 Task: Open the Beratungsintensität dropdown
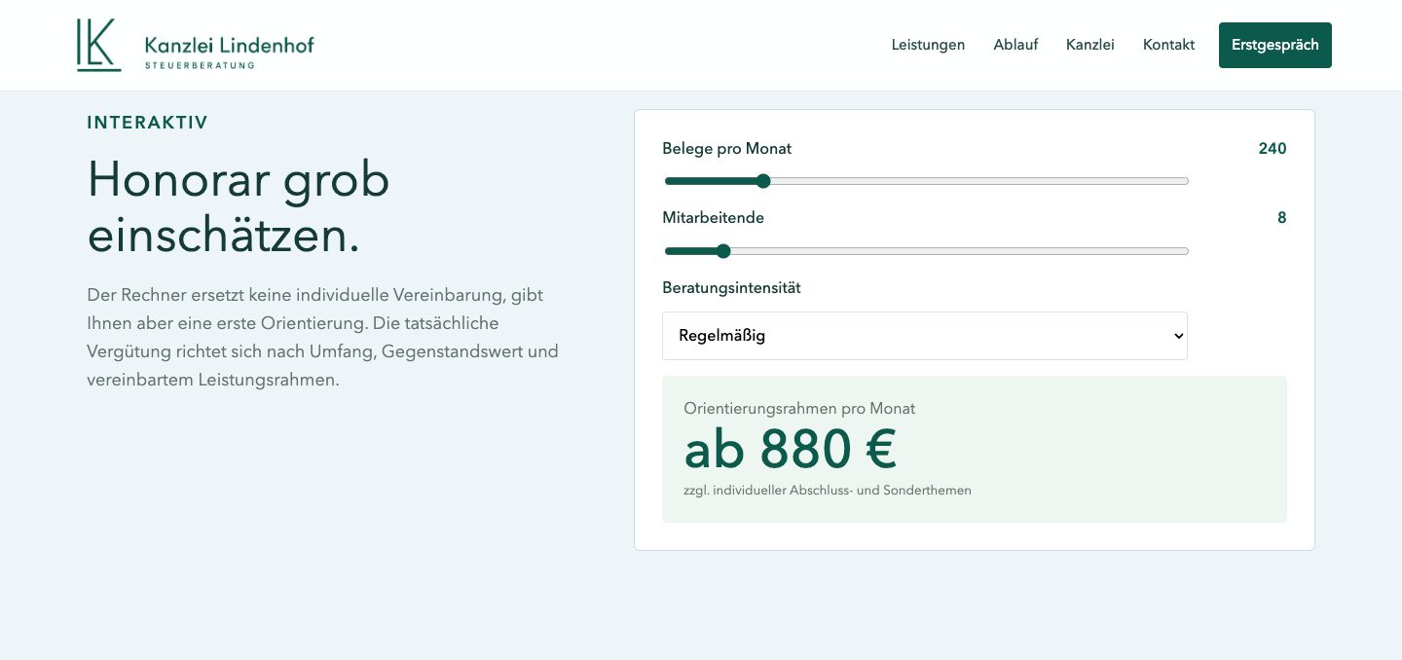(x=925, y=336)
